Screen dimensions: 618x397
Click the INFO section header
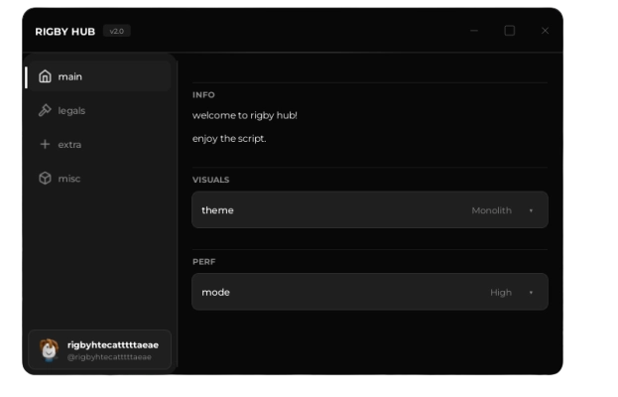click(x=203, y=95)
